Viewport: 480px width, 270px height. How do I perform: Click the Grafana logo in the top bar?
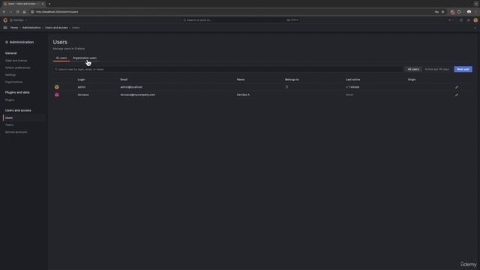pyautogui.click(x=5, y=20)
